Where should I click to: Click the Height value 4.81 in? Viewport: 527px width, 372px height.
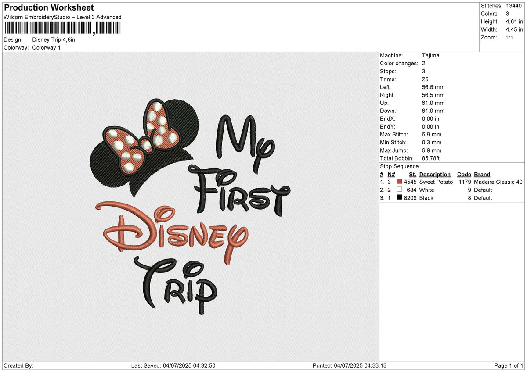pyautogui.click(x=514, y=21)
